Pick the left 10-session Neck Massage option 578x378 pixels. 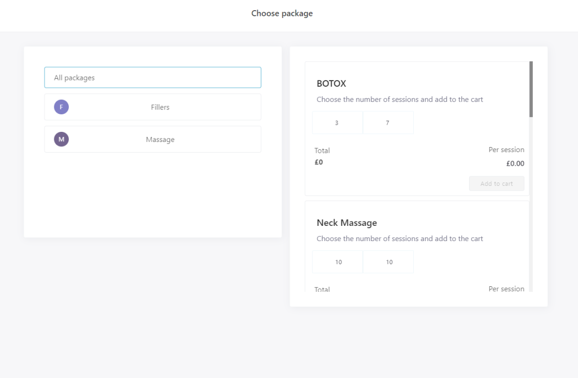click(338, 262)
